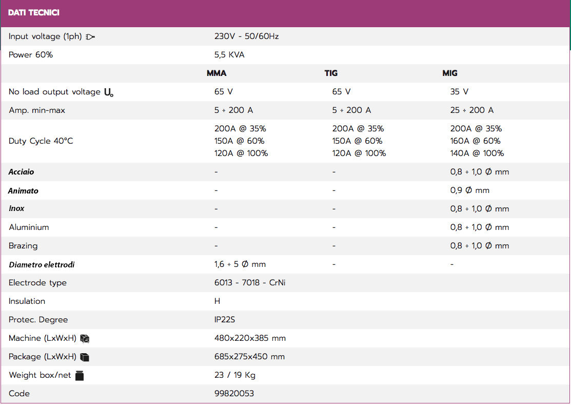Click the 230V - 50/60Hz value

click(246, 36)
